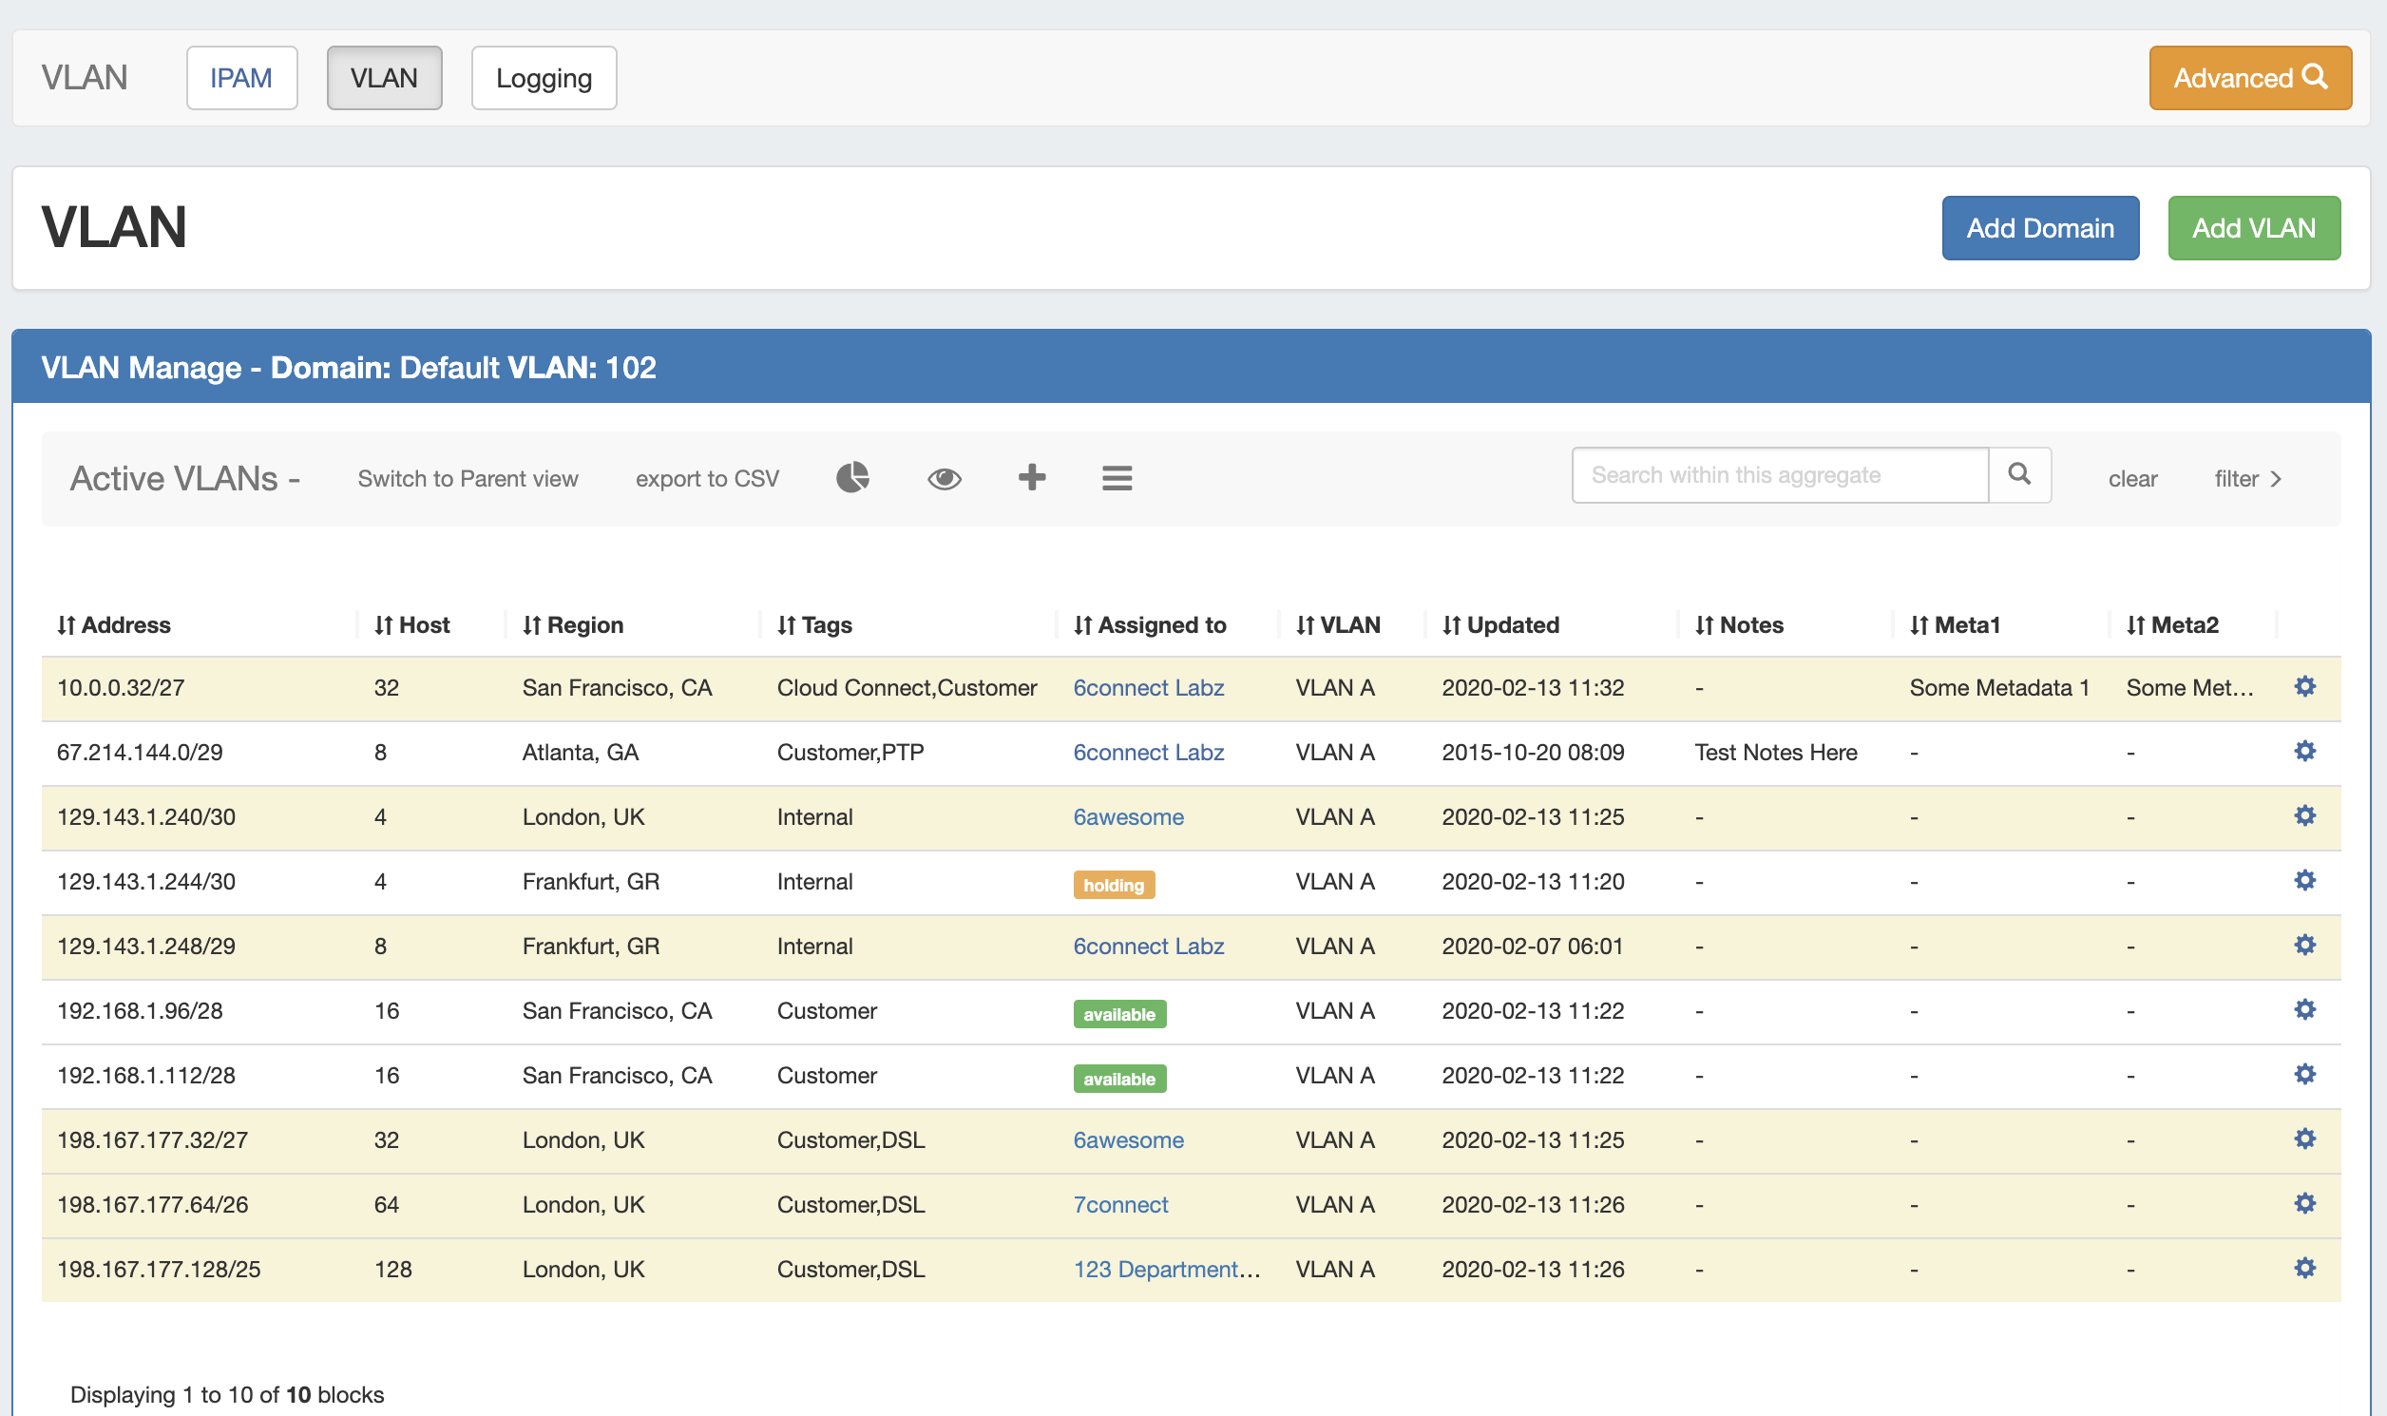Toggle the eye visibility icon
The width and height of the screenshot is (2387, 1416).
[x=944, y=478]
